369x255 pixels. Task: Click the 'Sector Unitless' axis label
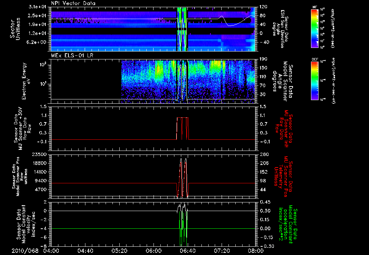[15, 29]
